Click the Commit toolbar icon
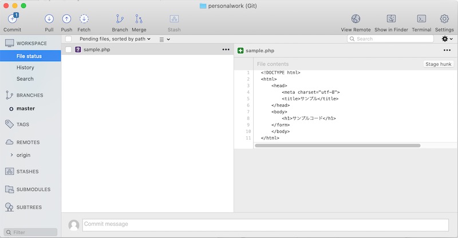 click(13, 19)
